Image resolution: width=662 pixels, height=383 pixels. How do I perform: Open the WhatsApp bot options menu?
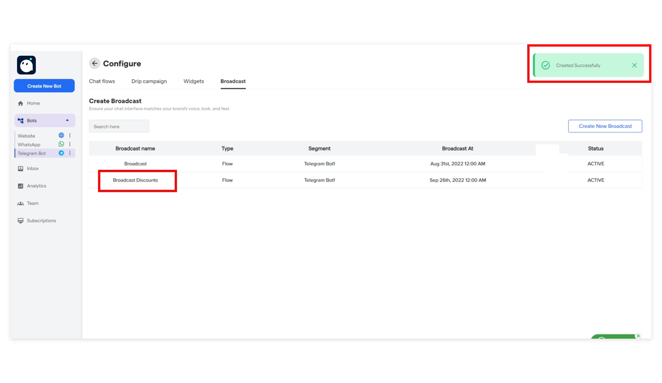pos(70,144)
